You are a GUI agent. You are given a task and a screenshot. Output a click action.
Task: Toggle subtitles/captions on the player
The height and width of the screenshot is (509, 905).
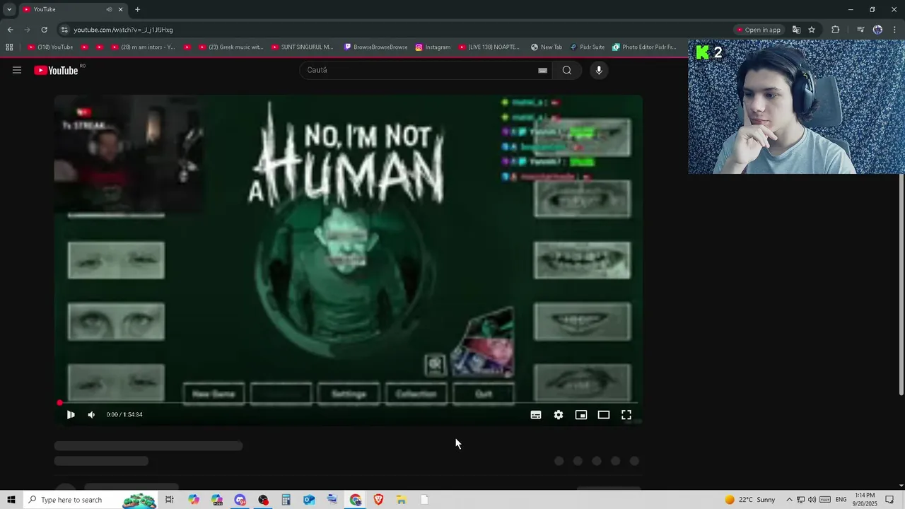[x=536, y=415]
